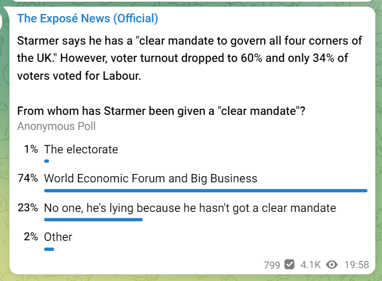
Task: Open The Exposé News (Official) channel name
Action: [x=88, y=18]
